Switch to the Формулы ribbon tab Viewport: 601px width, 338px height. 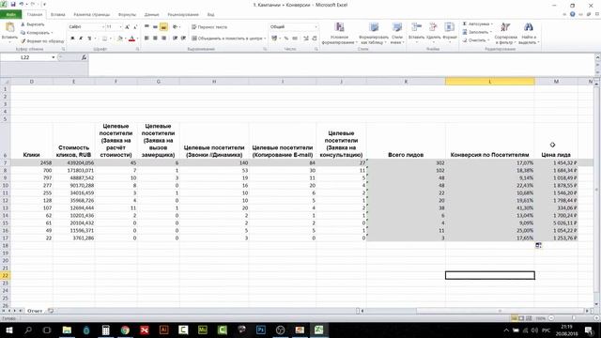pyautogui.click(x=127, y=15)
